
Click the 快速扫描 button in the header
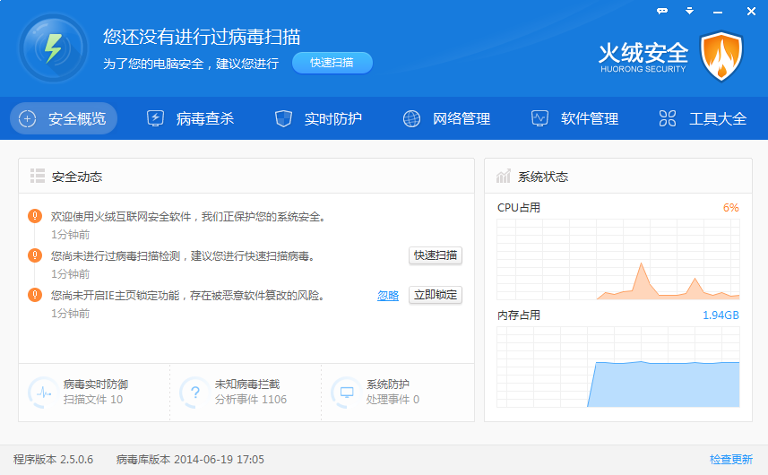point(332,63)
